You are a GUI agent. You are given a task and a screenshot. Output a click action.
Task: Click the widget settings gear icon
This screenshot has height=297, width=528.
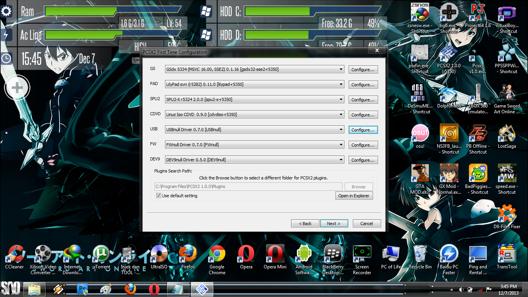[6, 12]
